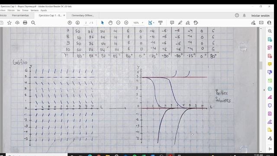Select the highlighter pen tool
The width and height of the screenshot is (277, 156).
(180, 23)
